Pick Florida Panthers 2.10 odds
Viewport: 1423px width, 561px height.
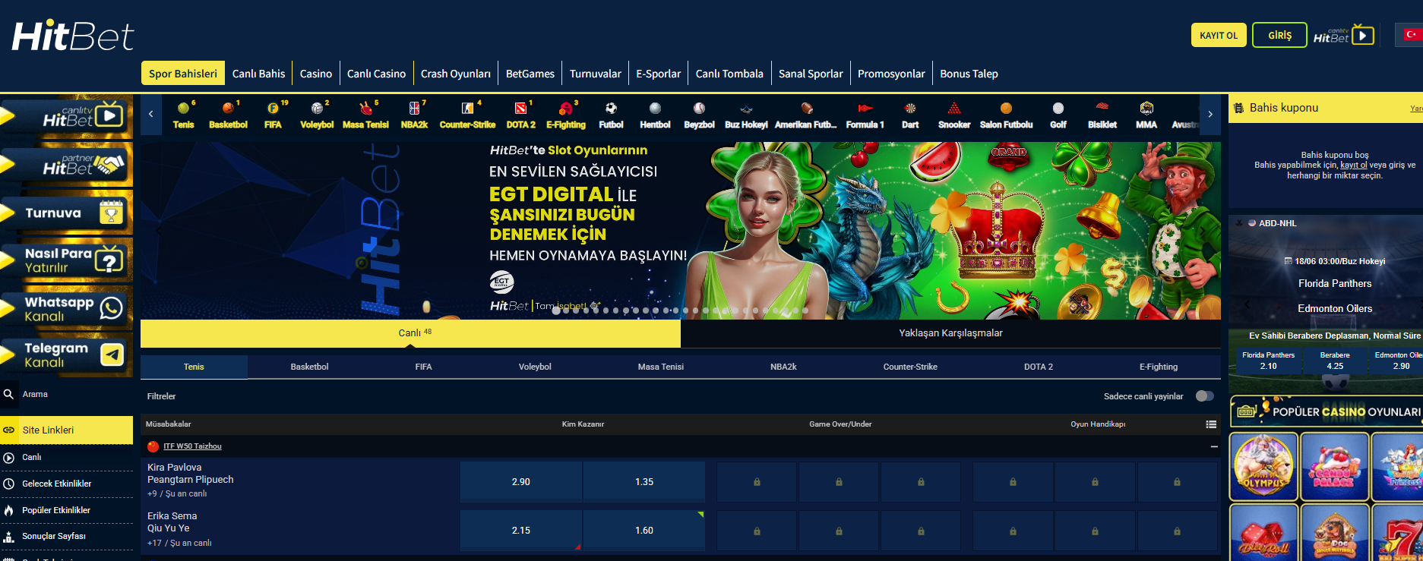click(1269, 361)
